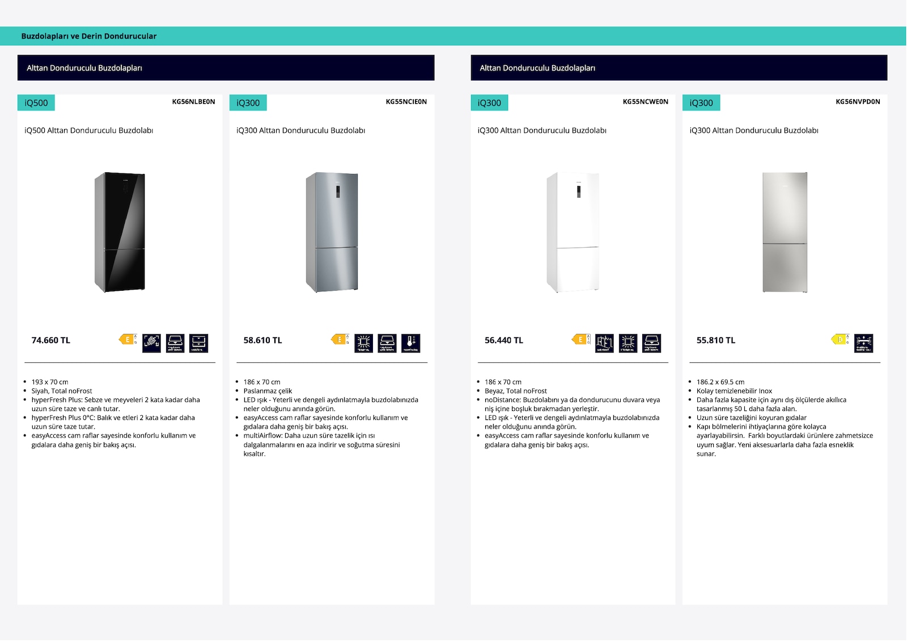Click the glass shelf icon on KG55NCIE0N

point(387,343)
